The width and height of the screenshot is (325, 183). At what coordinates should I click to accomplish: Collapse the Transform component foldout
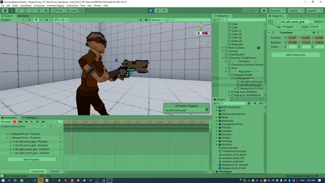tap(269, 33)
